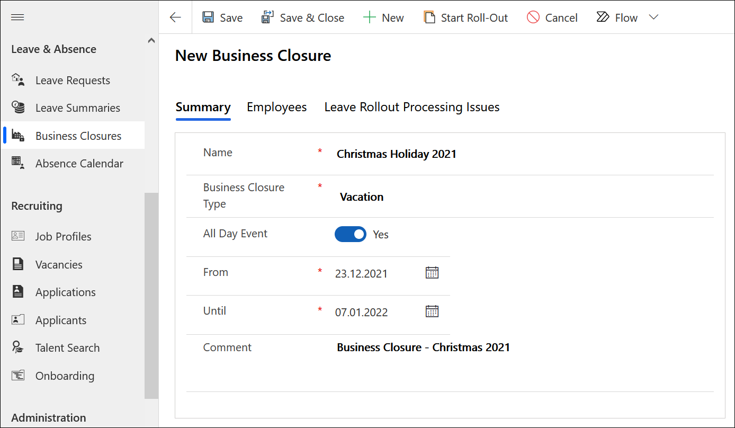Click the Save & Close button

pos(303,17)
